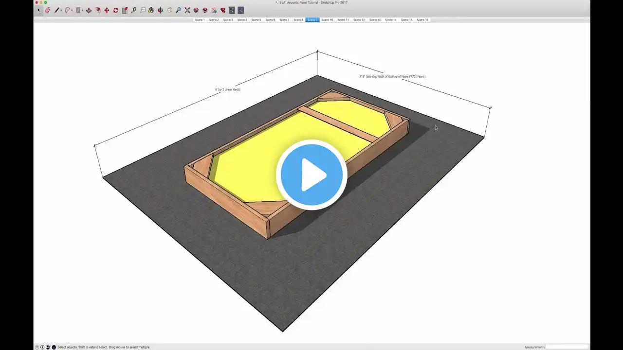The height and width of the screenshot is (350, 623).
Task: Go to the Scene 14 tab
Action: click(391, 20)
